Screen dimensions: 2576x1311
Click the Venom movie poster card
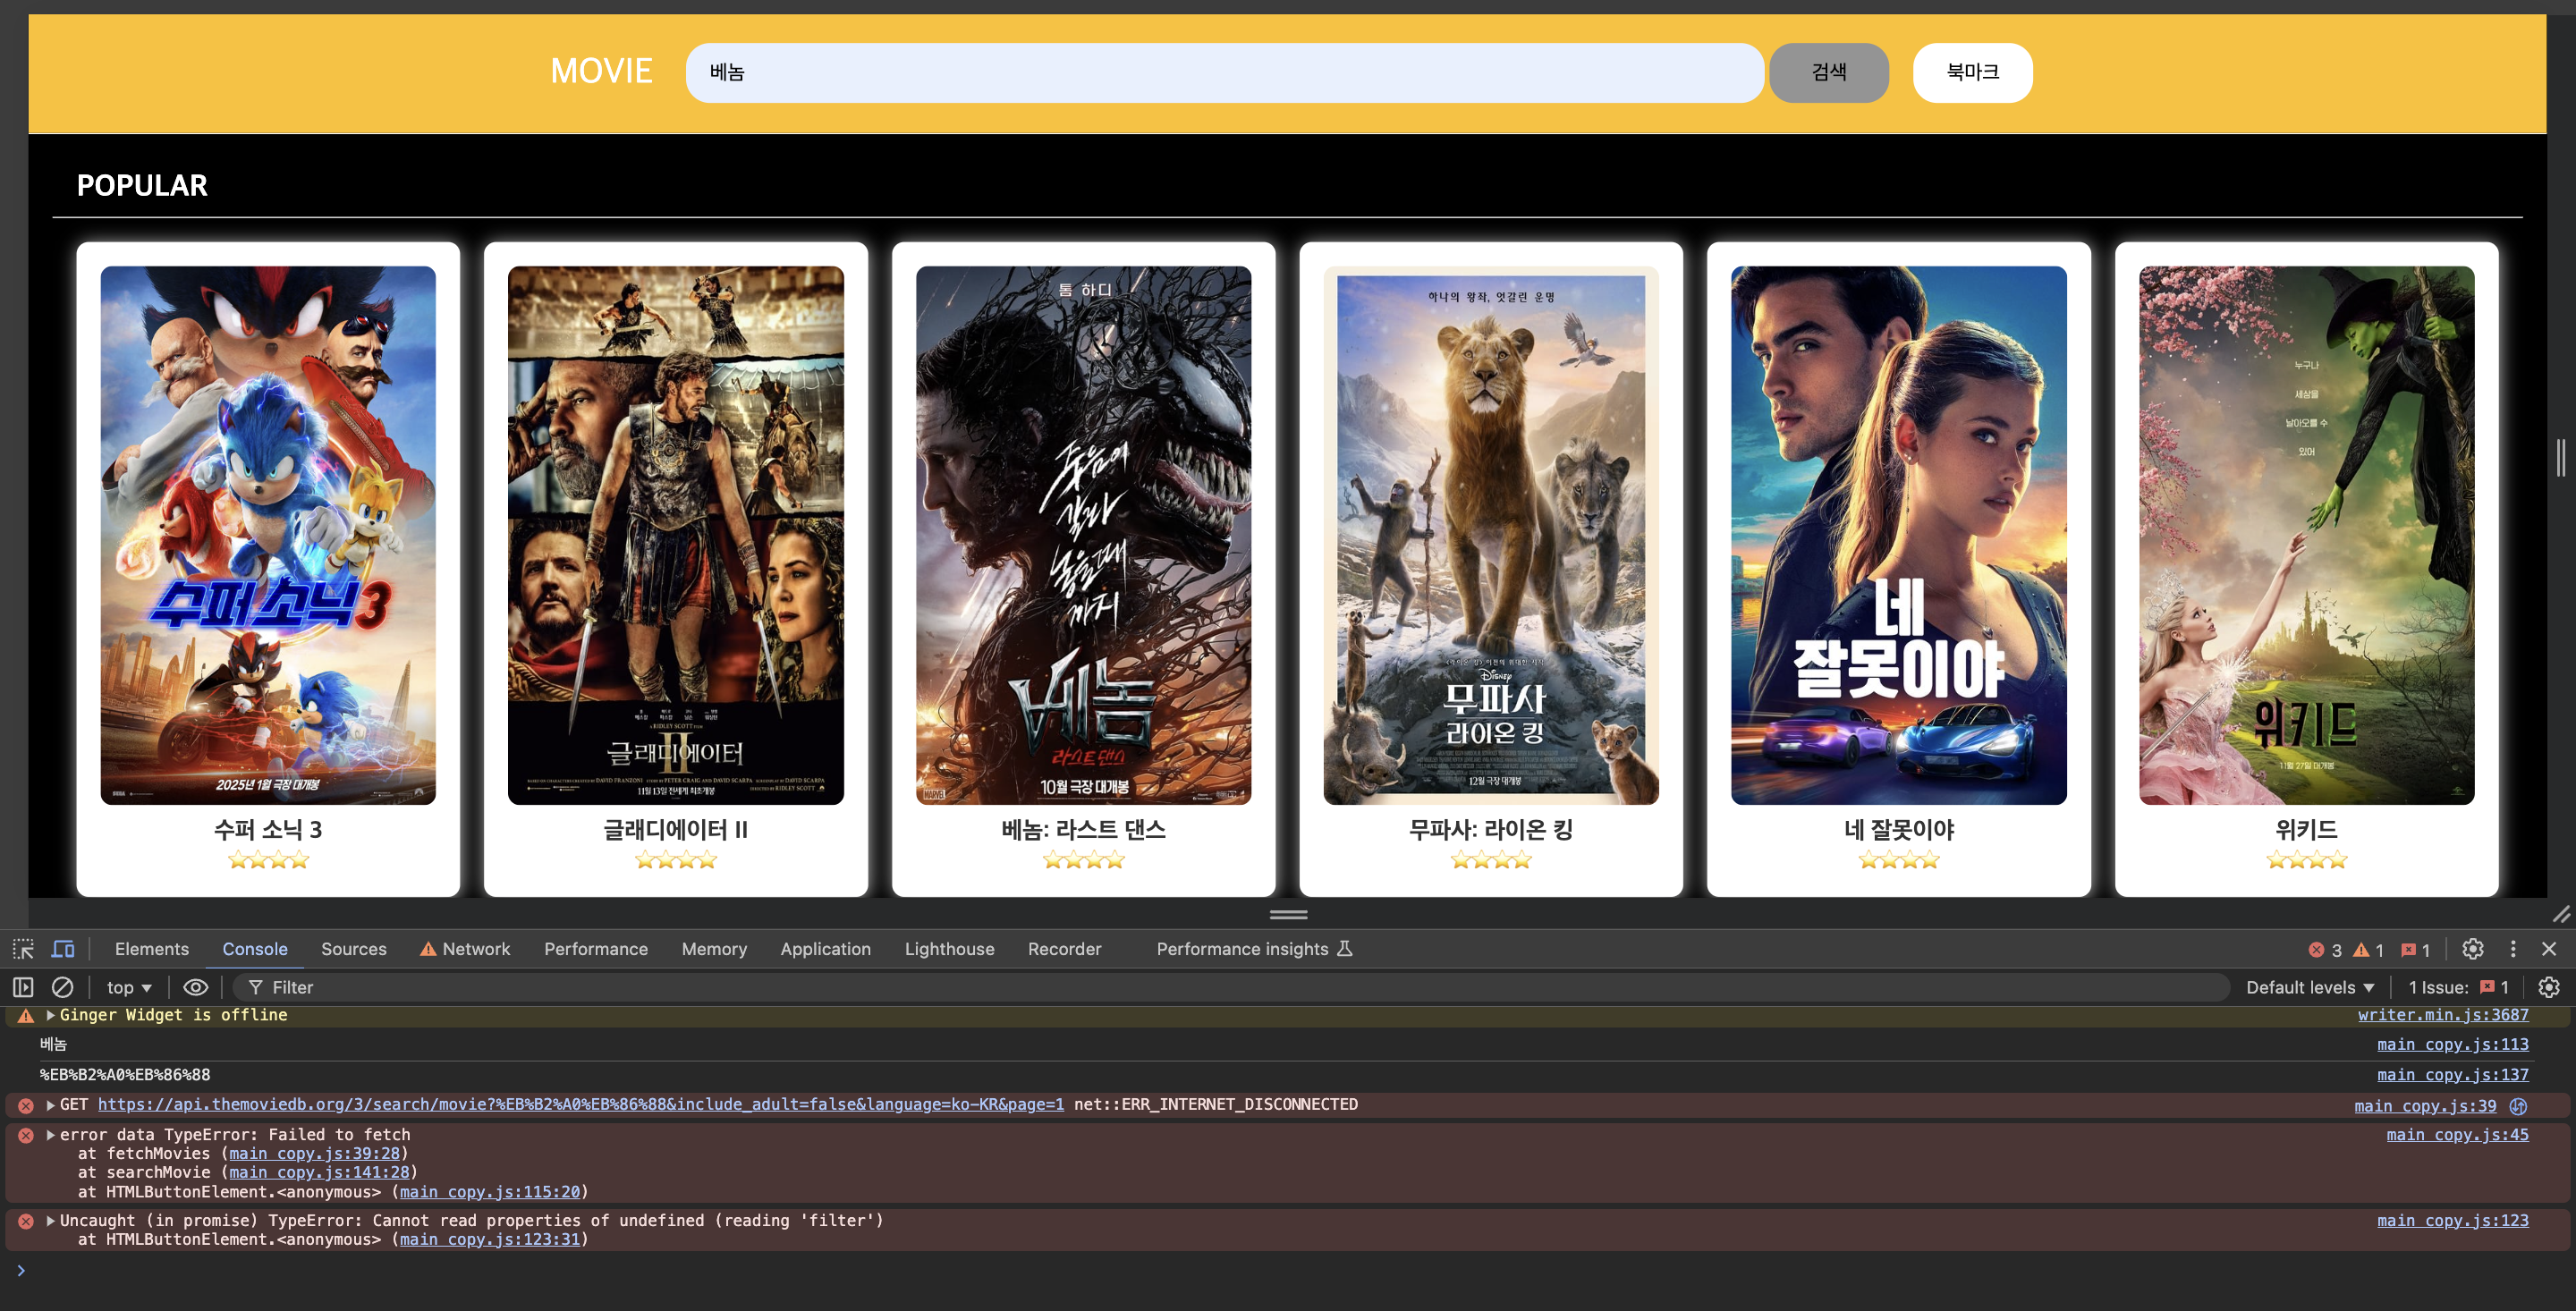[x=1082, y=535]
